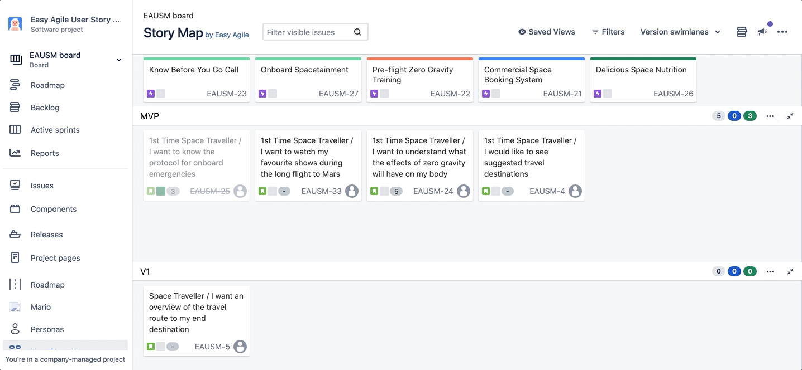Open Active sprints in the sidebar
This screenshot has width=802, height=370.
click(55, 130)
